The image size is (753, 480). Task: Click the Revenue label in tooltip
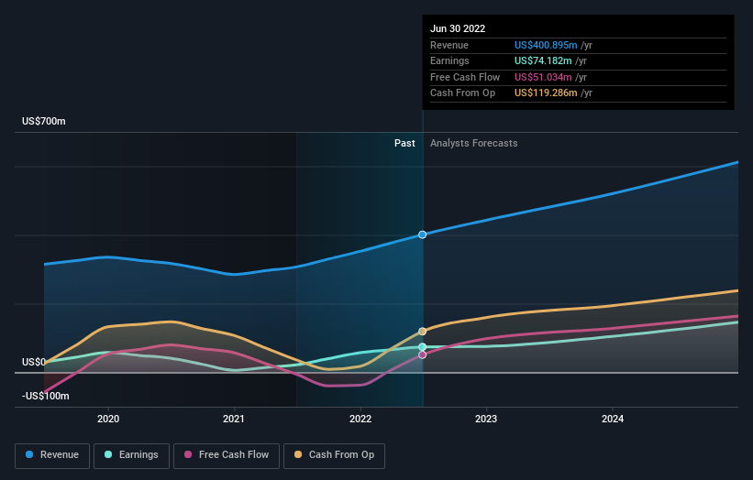pos(449,45)
